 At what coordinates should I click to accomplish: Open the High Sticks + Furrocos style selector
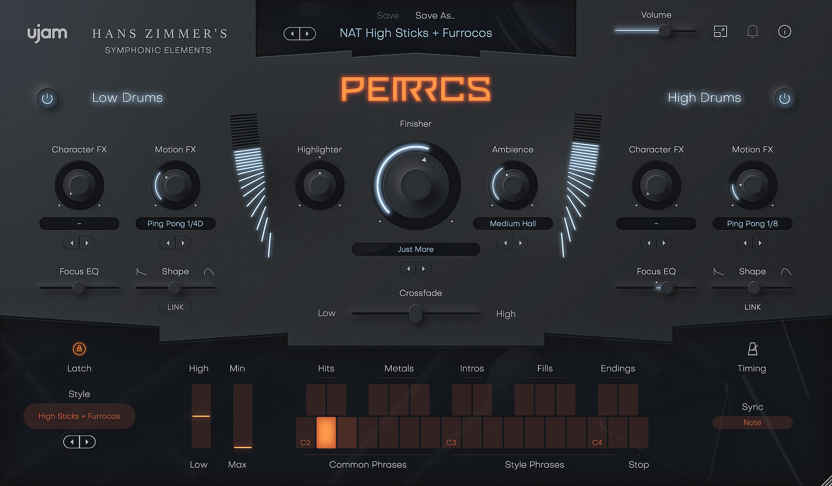coord(79,416)
